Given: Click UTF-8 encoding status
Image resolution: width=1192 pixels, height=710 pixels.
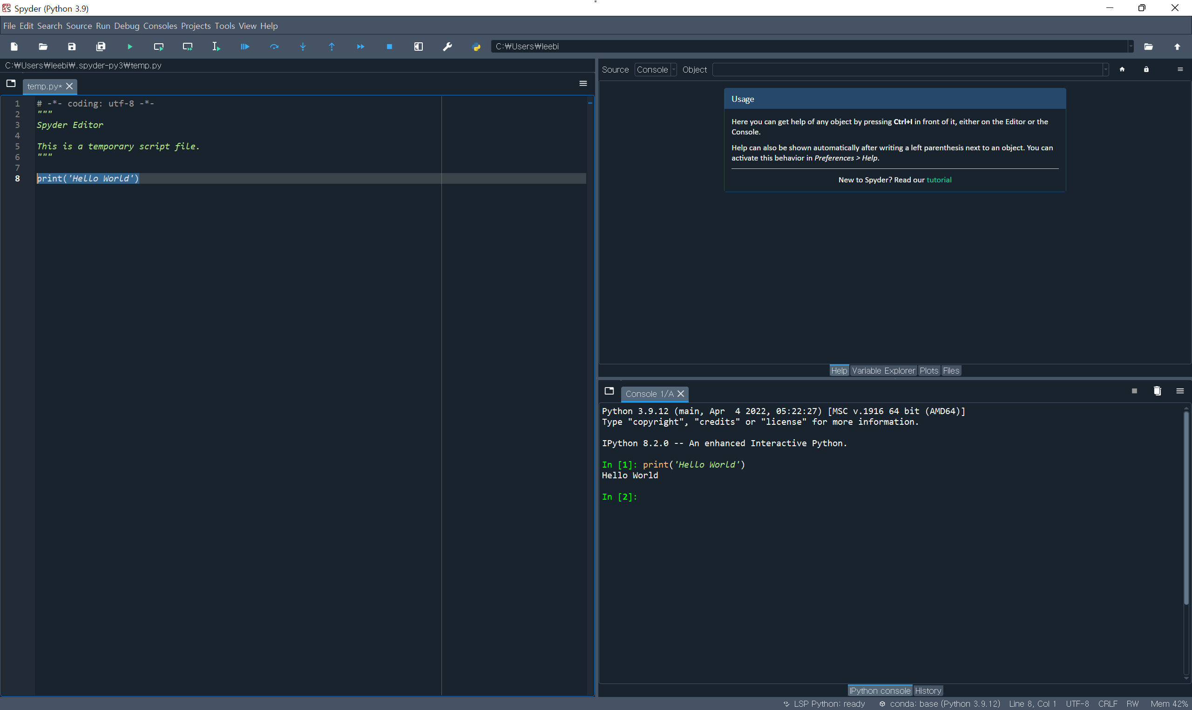Looking at the screenshot, I should click(1077, 704).
